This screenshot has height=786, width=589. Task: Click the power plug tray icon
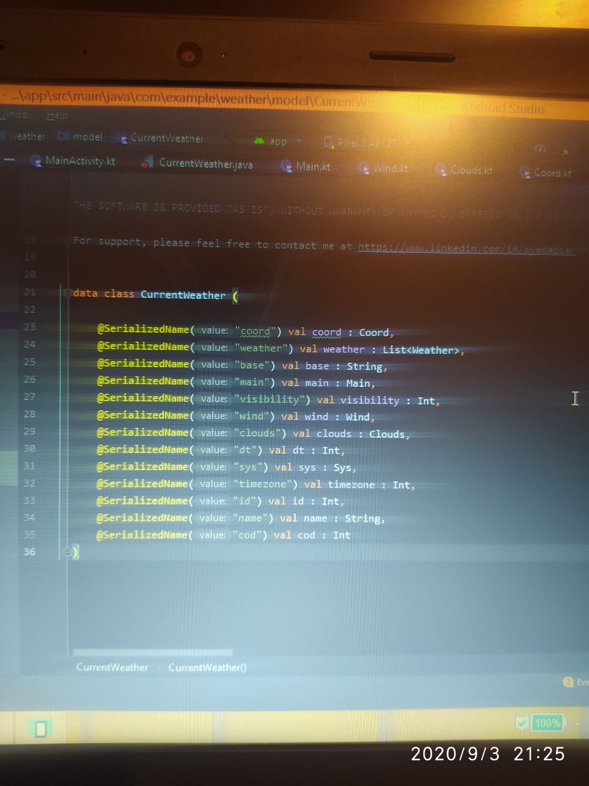point(522,722)
